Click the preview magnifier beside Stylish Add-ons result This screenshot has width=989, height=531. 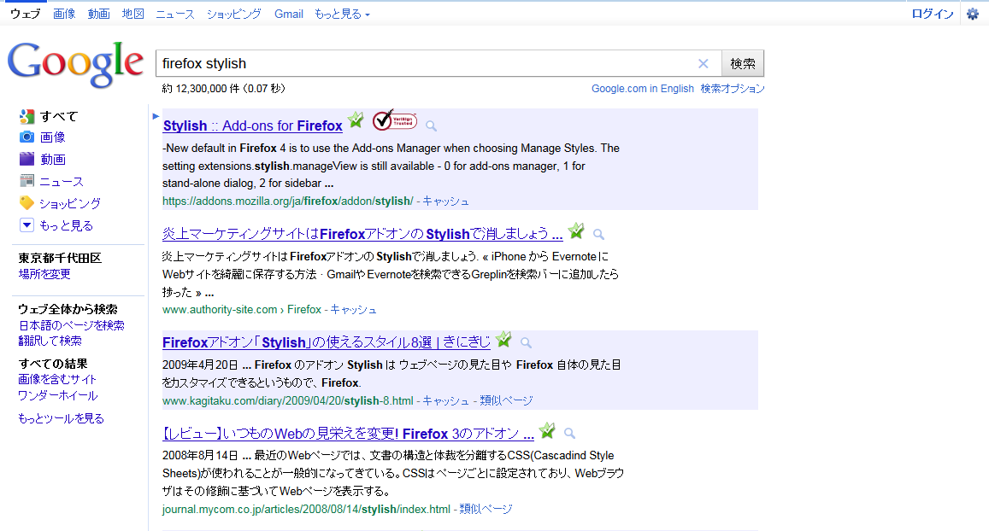[432, 126]
